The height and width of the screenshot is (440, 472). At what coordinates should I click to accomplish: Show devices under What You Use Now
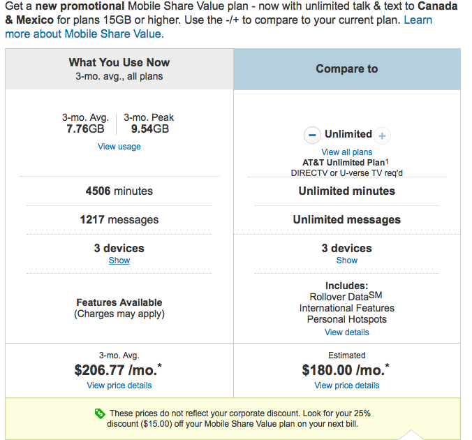[119, 261]
